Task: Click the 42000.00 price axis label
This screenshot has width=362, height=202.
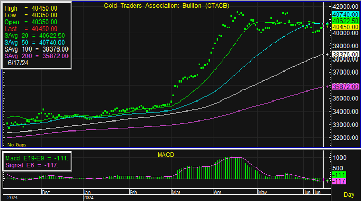Action: (x=345, y=7)
